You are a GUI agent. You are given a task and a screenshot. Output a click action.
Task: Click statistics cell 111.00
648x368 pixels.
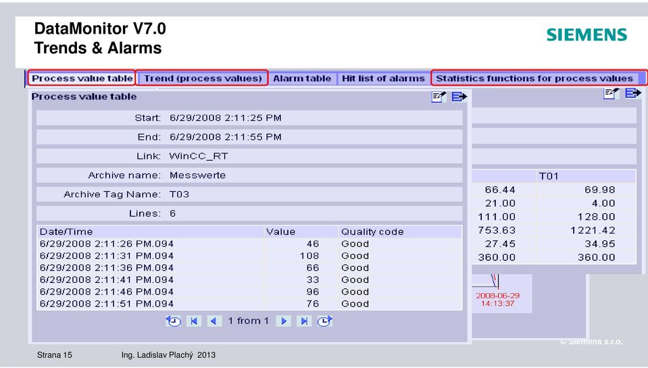click(x=497, y=217)
